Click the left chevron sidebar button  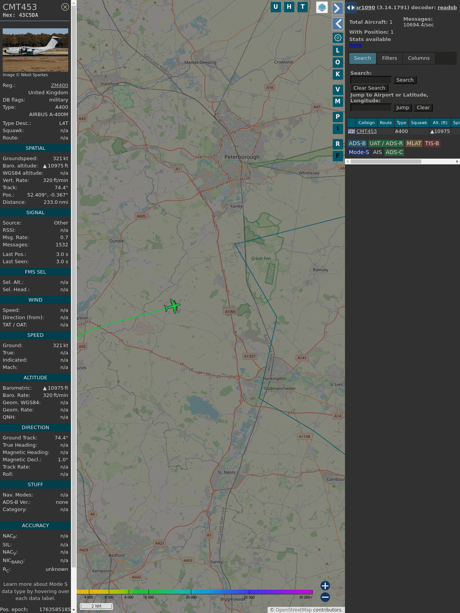[x=337, y=24]
